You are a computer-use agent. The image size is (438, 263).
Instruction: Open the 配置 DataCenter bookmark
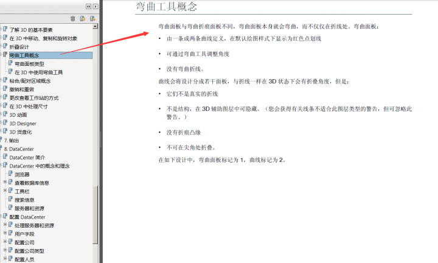(x=27, y=217)
